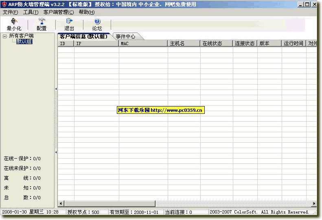Click the horizontal scrollbar left arrow
Screen dimensions: 322x220
click(x=61, y=203)
